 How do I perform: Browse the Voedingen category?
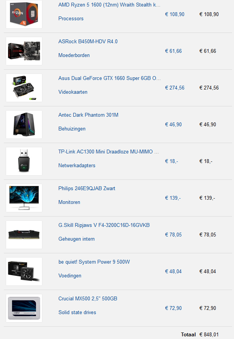pyautogui.click(x=69, y=276)
